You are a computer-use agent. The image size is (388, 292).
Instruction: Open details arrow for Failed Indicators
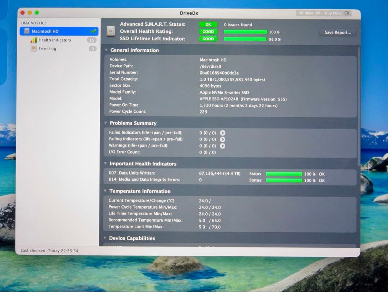[222, 132]
